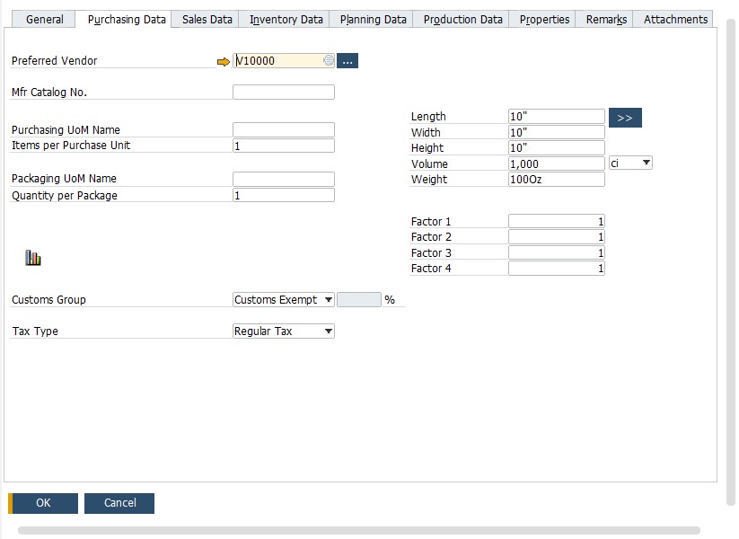
Task: Focus the Purchasing UoM Name field
Action: (283, 130)
